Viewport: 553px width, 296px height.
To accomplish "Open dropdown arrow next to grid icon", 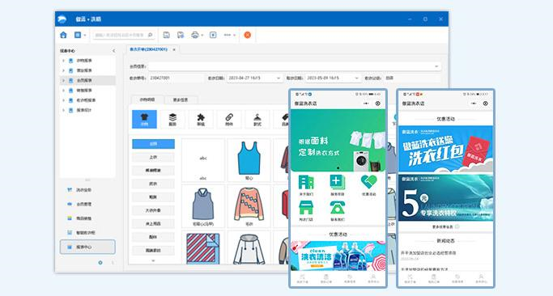I will 85,36.
